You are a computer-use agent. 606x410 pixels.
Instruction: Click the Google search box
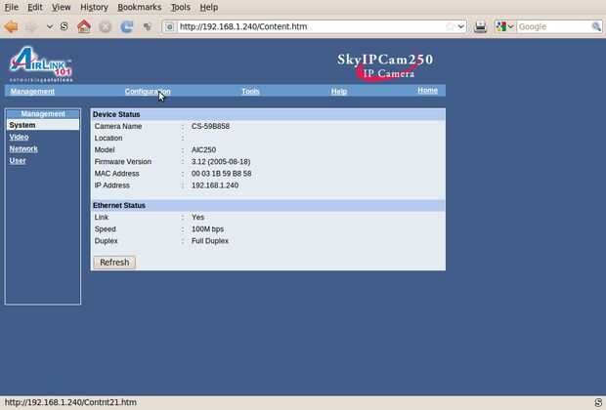click(x=554, y=26)
